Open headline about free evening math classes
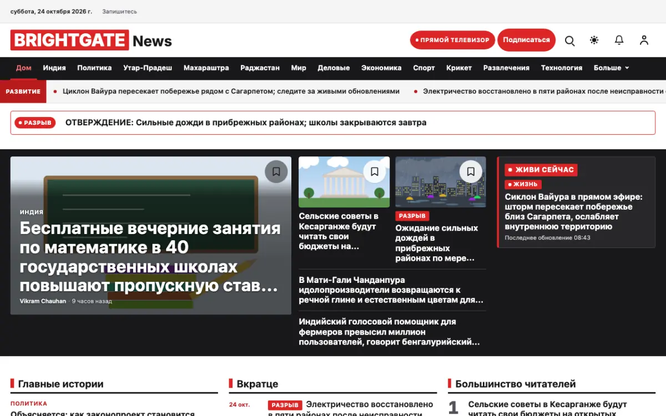Viewport: 666px width, 416px height. (x=150, y=257)
